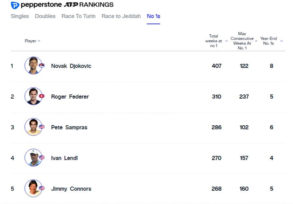Open Ivan Lendl player link
The image size is (293, 204).
(64, 158)
